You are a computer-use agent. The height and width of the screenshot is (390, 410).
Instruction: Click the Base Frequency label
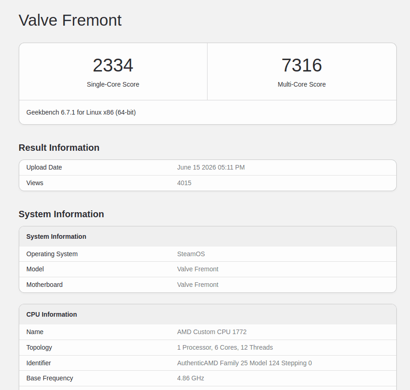(49, 378)
